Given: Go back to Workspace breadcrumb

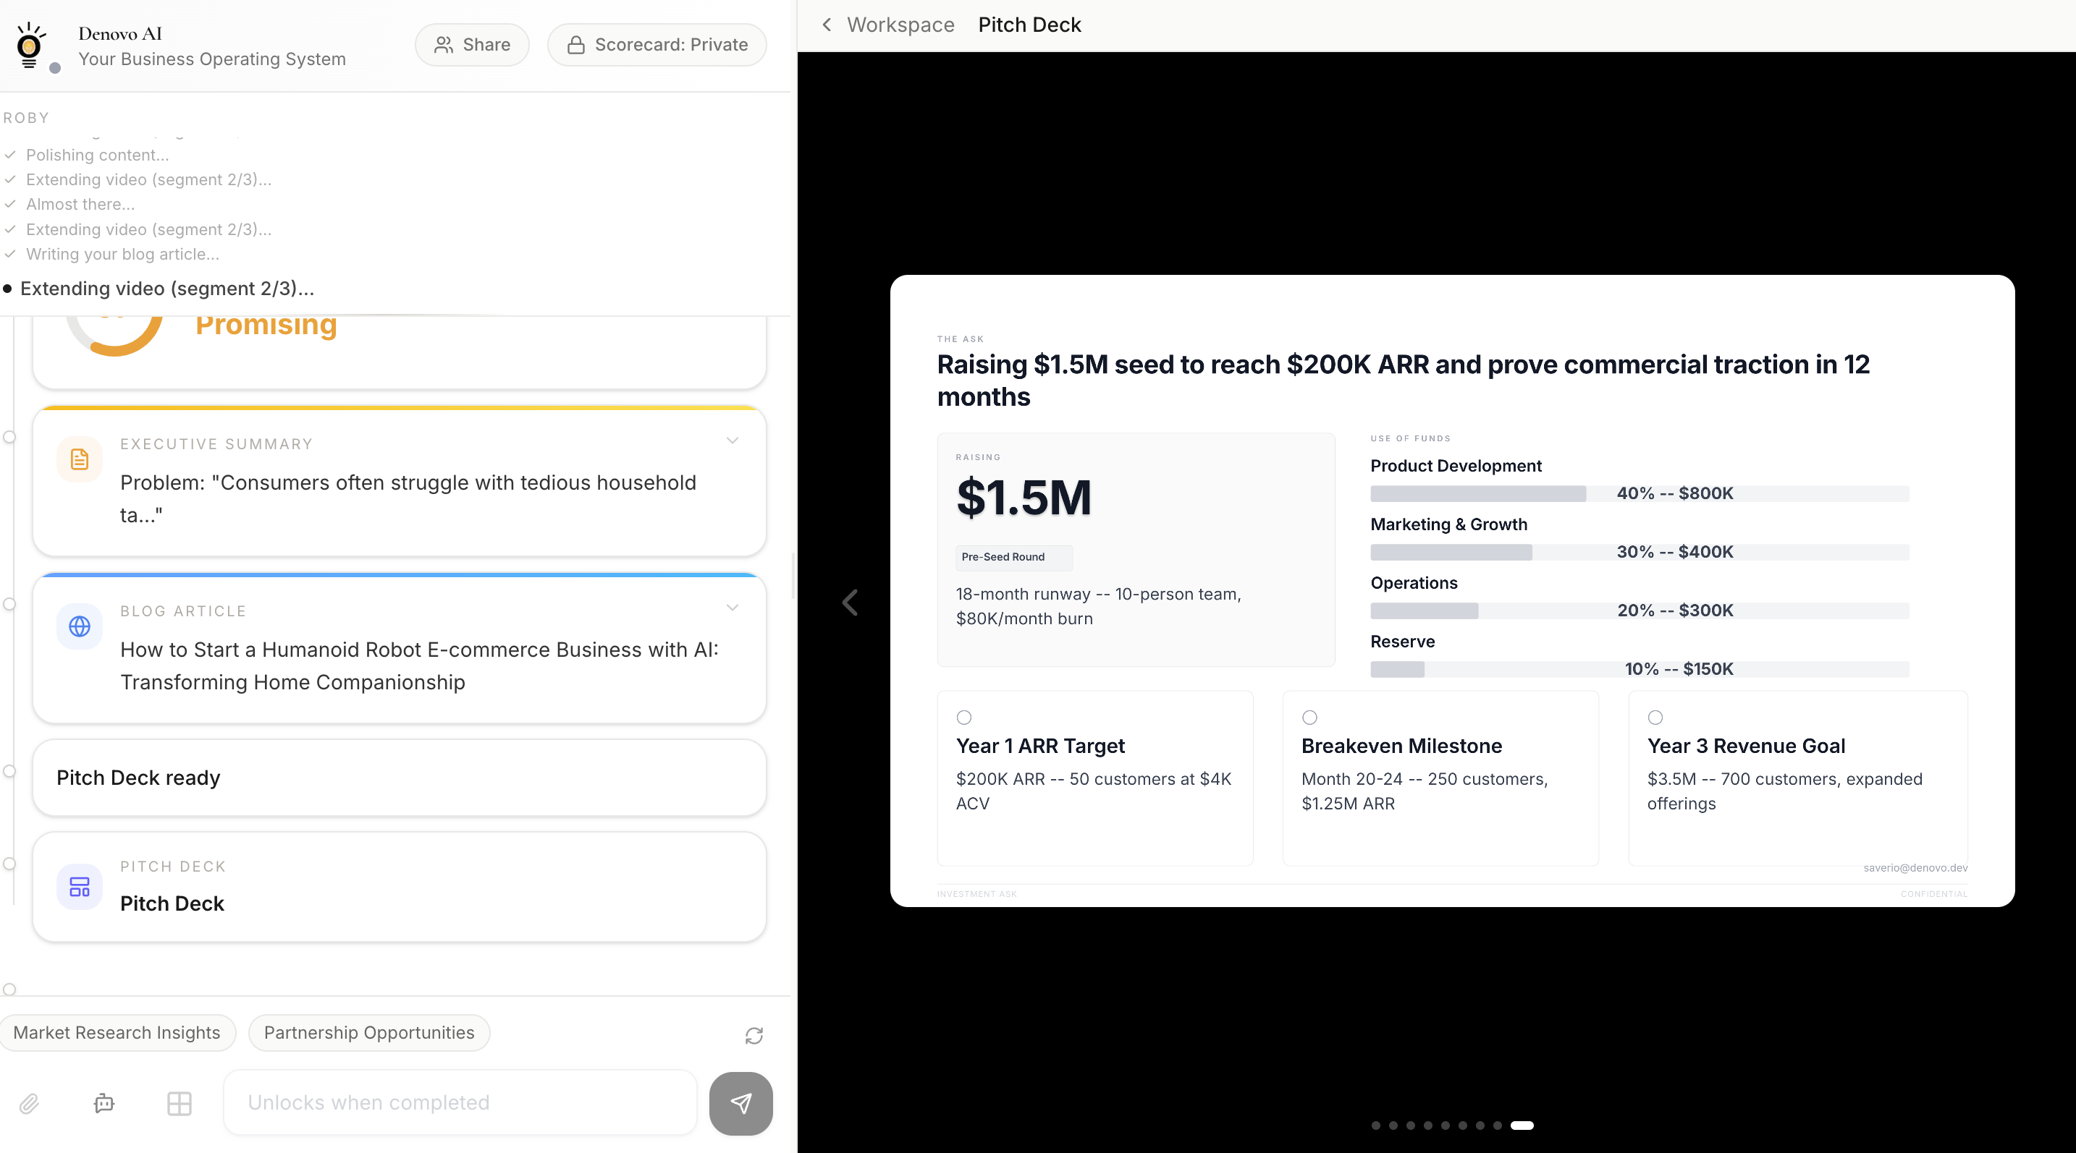Looking at the screenshot, I should tap(900, 25).
